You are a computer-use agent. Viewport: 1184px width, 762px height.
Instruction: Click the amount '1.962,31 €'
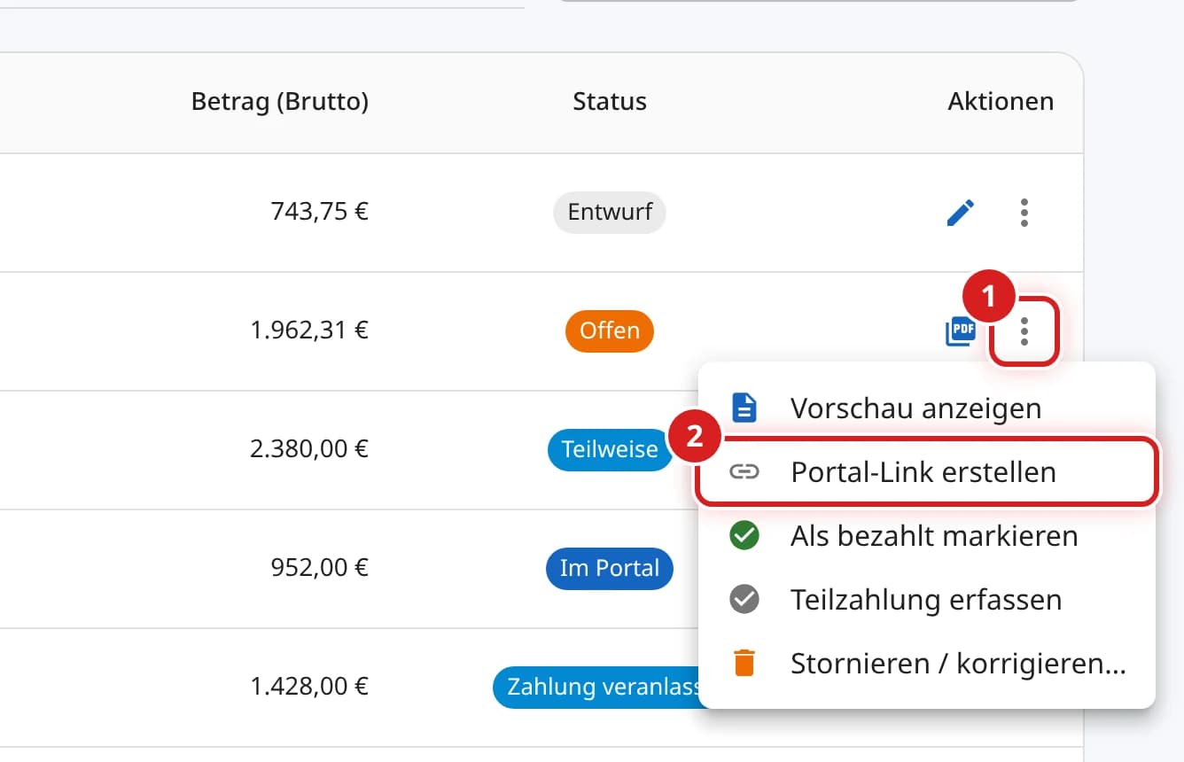coord(309,331)
